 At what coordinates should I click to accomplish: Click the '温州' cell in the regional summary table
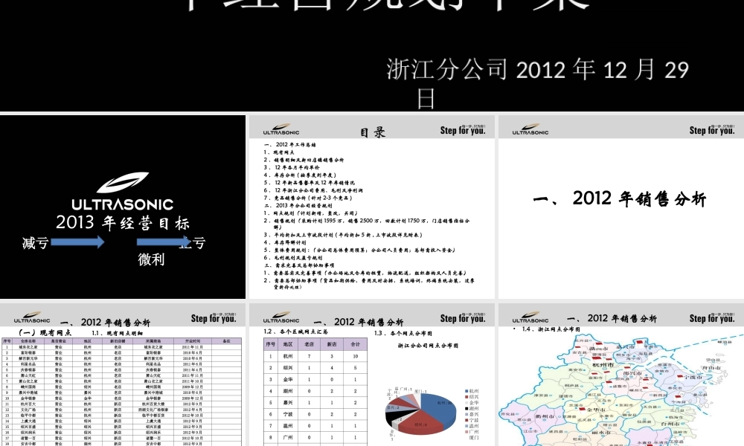[287, 426]
